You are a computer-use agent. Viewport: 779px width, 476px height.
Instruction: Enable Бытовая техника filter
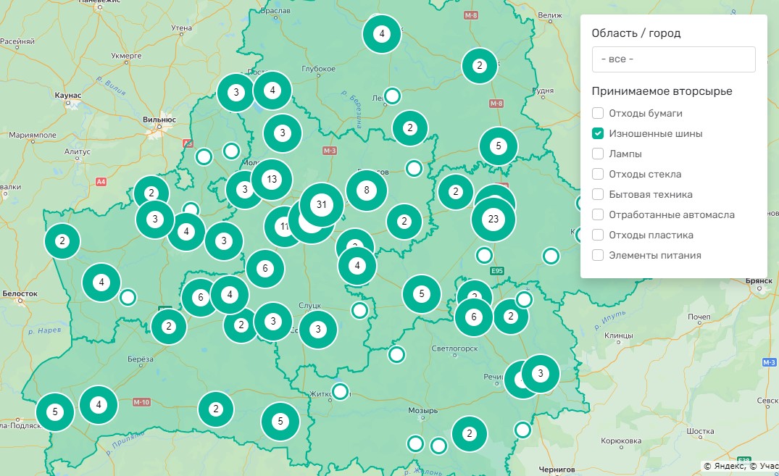point(598,194)
